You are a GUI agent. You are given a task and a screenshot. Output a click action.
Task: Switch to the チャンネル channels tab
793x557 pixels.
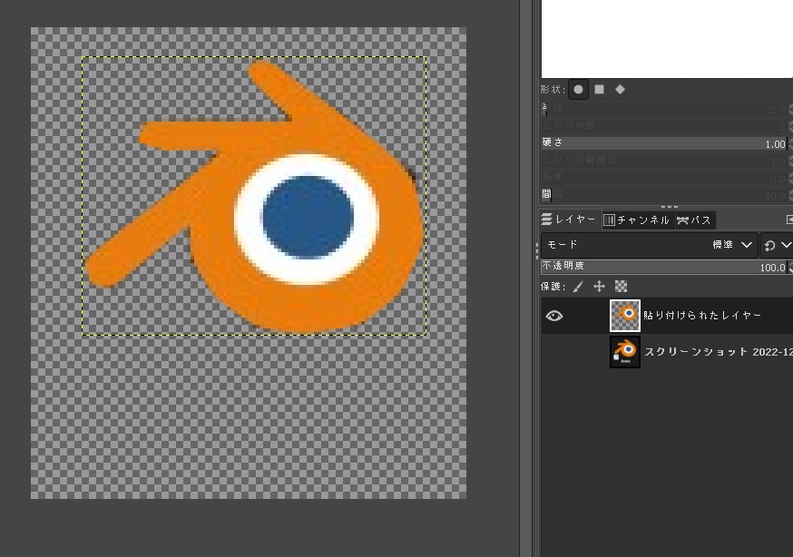click(638, 220)
